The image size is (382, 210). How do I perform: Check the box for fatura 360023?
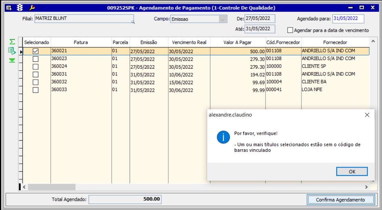coord(36,59)
